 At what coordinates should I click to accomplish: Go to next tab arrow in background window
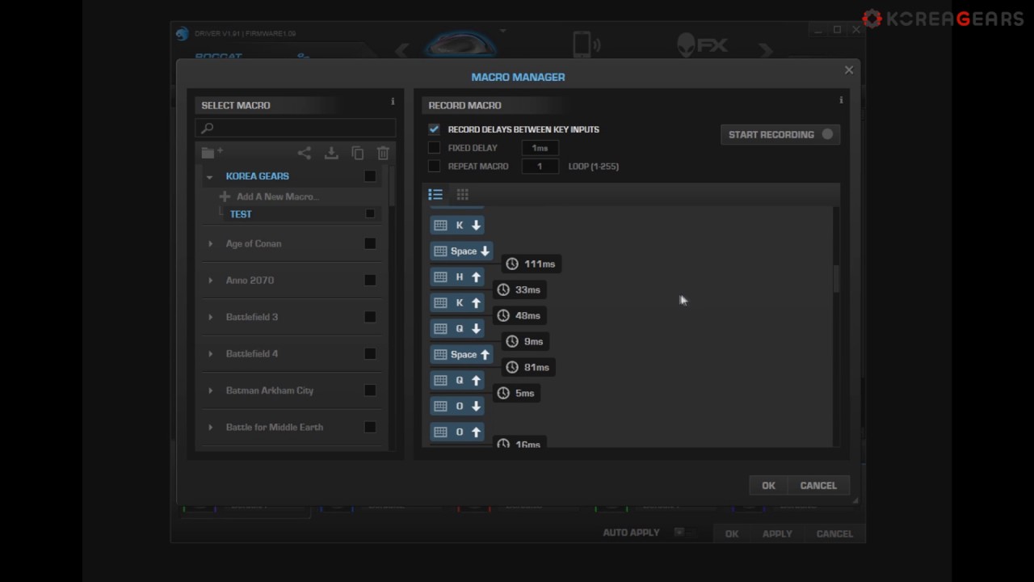765,51
